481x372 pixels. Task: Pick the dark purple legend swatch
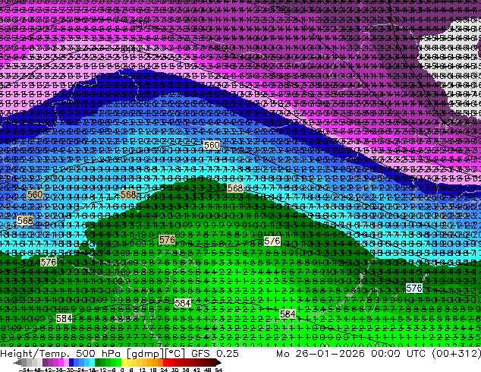45,362
